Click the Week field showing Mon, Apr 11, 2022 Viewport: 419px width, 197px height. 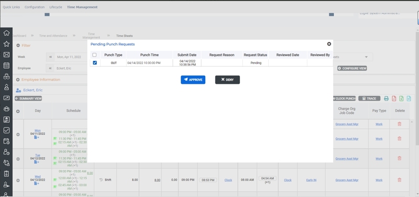coord(71,57)
